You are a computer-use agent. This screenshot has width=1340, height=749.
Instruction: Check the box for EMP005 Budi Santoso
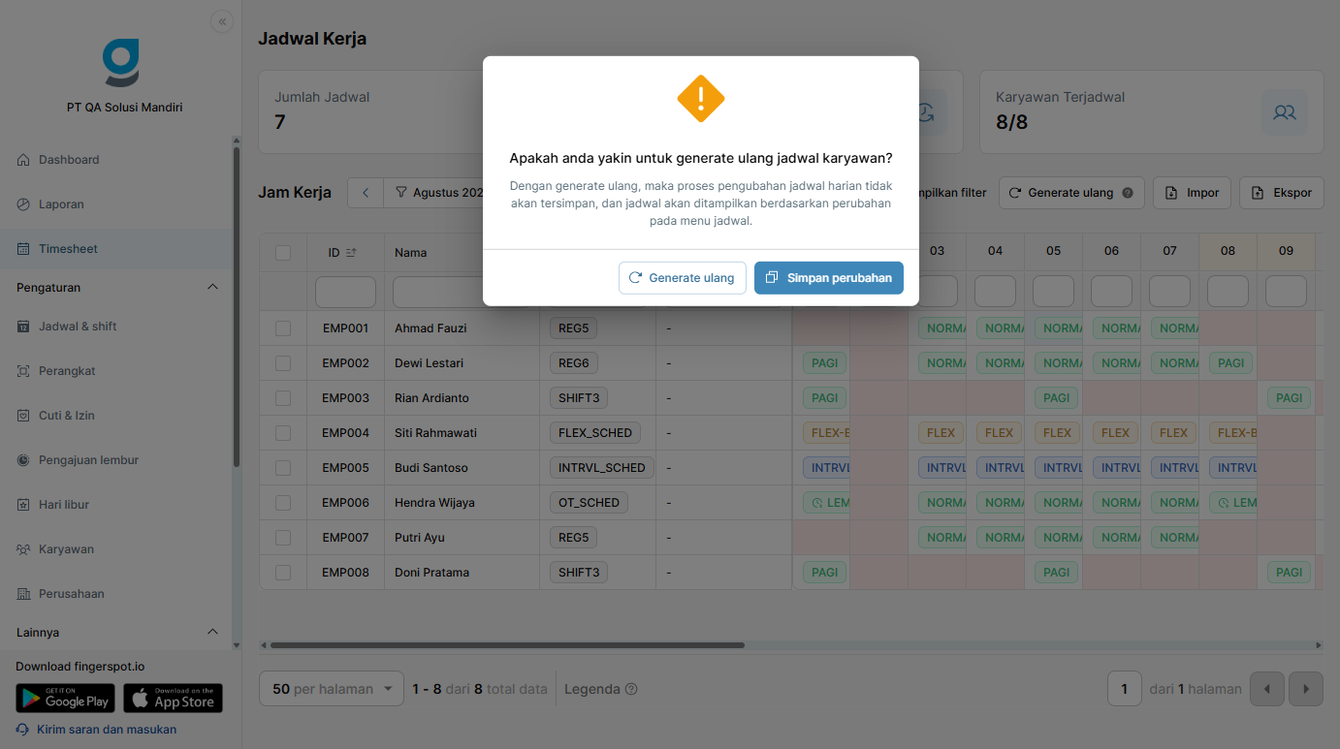[283, 468]
